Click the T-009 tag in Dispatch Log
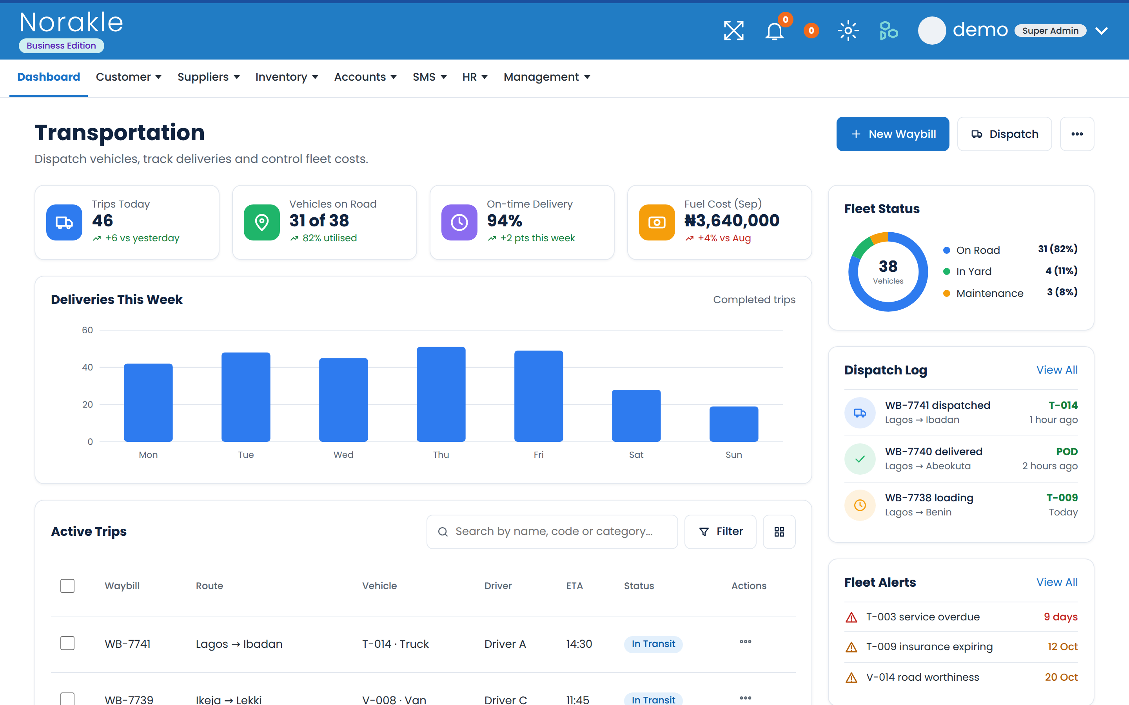The height and width of the screenshot is (705, 1129). coord(1062,498)
